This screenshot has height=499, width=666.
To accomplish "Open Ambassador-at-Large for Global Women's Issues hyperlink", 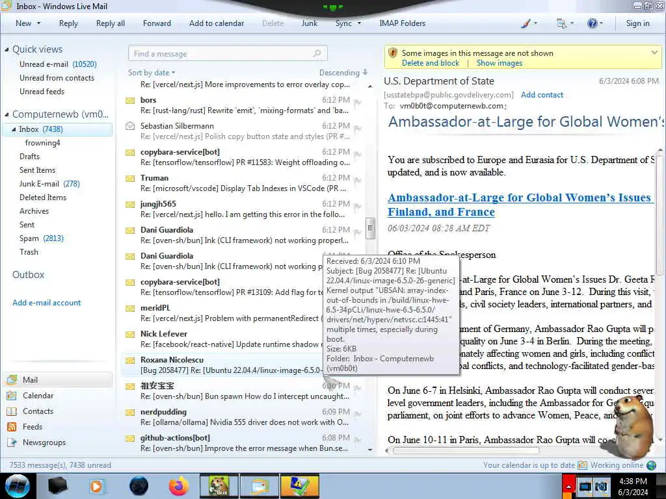I will click(521, 205).
